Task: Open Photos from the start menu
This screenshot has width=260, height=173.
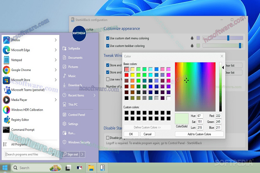Action: tap(16, 40)
